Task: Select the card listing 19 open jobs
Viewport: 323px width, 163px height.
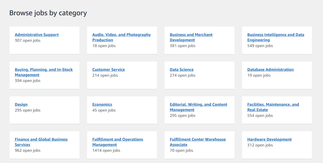Action: [277, 75]
